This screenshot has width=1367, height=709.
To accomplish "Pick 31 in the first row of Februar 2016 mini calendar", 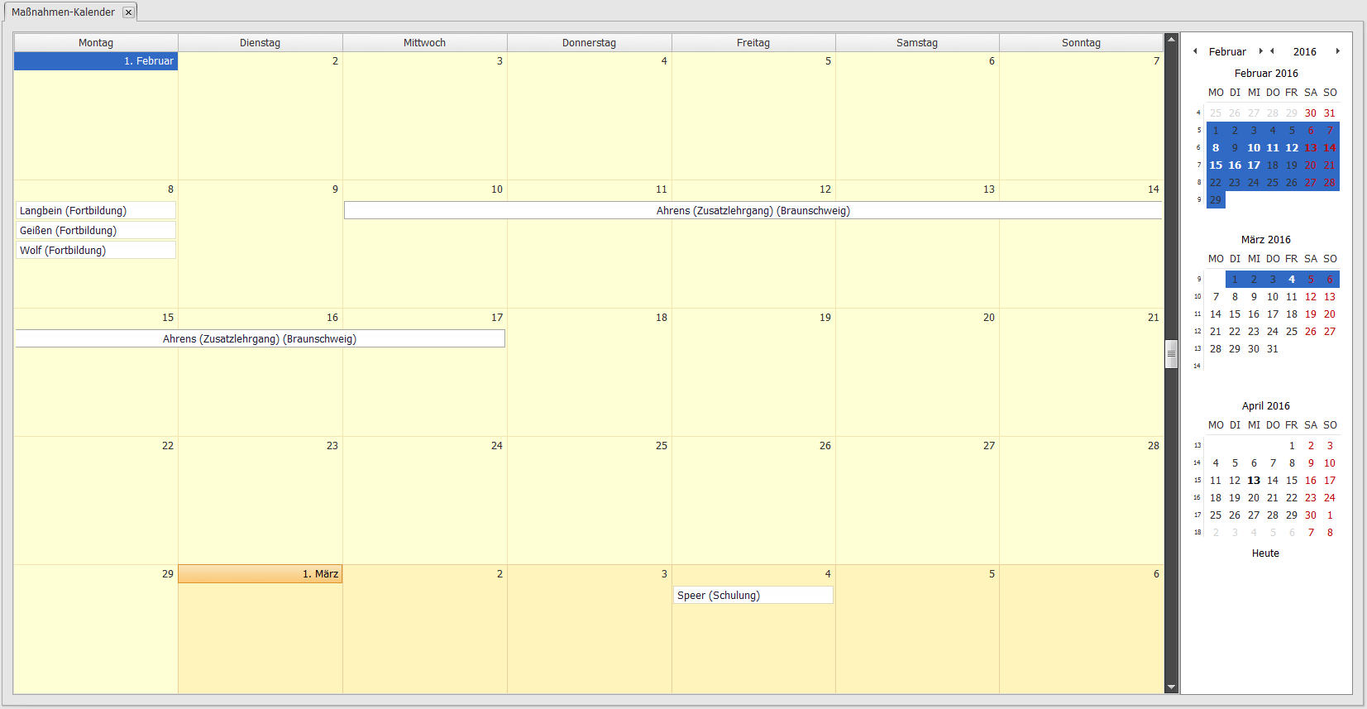I will coord(1330,113).
